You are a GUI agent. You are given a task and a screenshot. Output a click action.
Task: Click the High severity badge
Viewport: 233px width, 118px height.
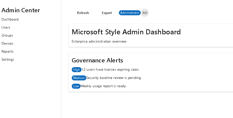point(76,70)
